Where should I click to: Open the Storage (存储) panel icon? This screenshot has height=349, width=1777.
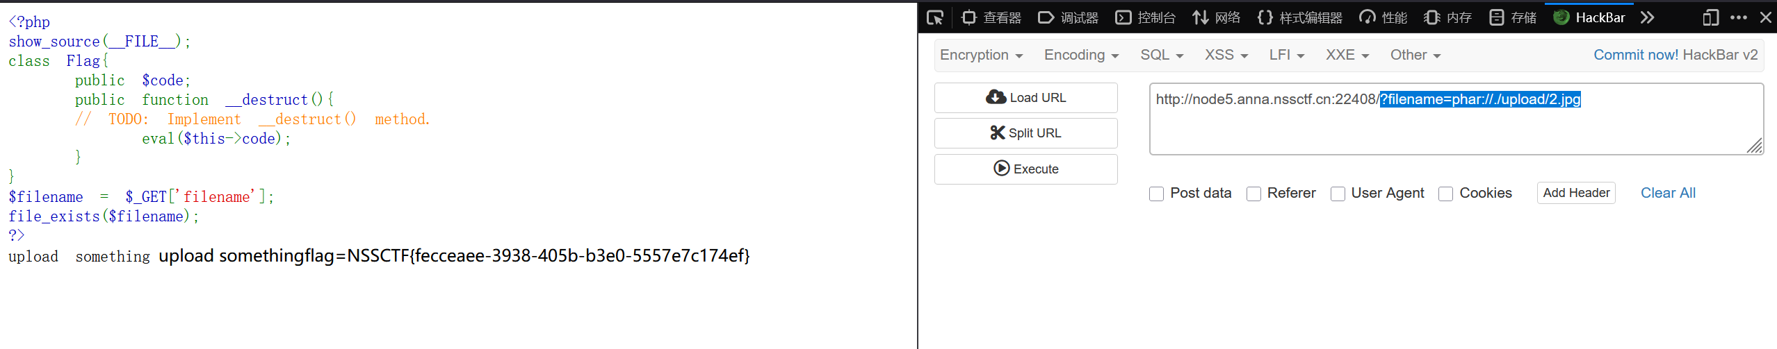point(1497,18)
